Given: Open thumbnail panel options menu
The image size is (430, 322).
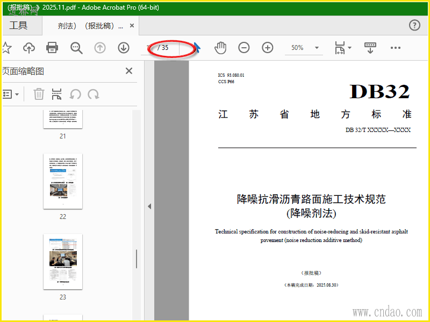Looking at the screenshot, I should (x=11, y=94).
